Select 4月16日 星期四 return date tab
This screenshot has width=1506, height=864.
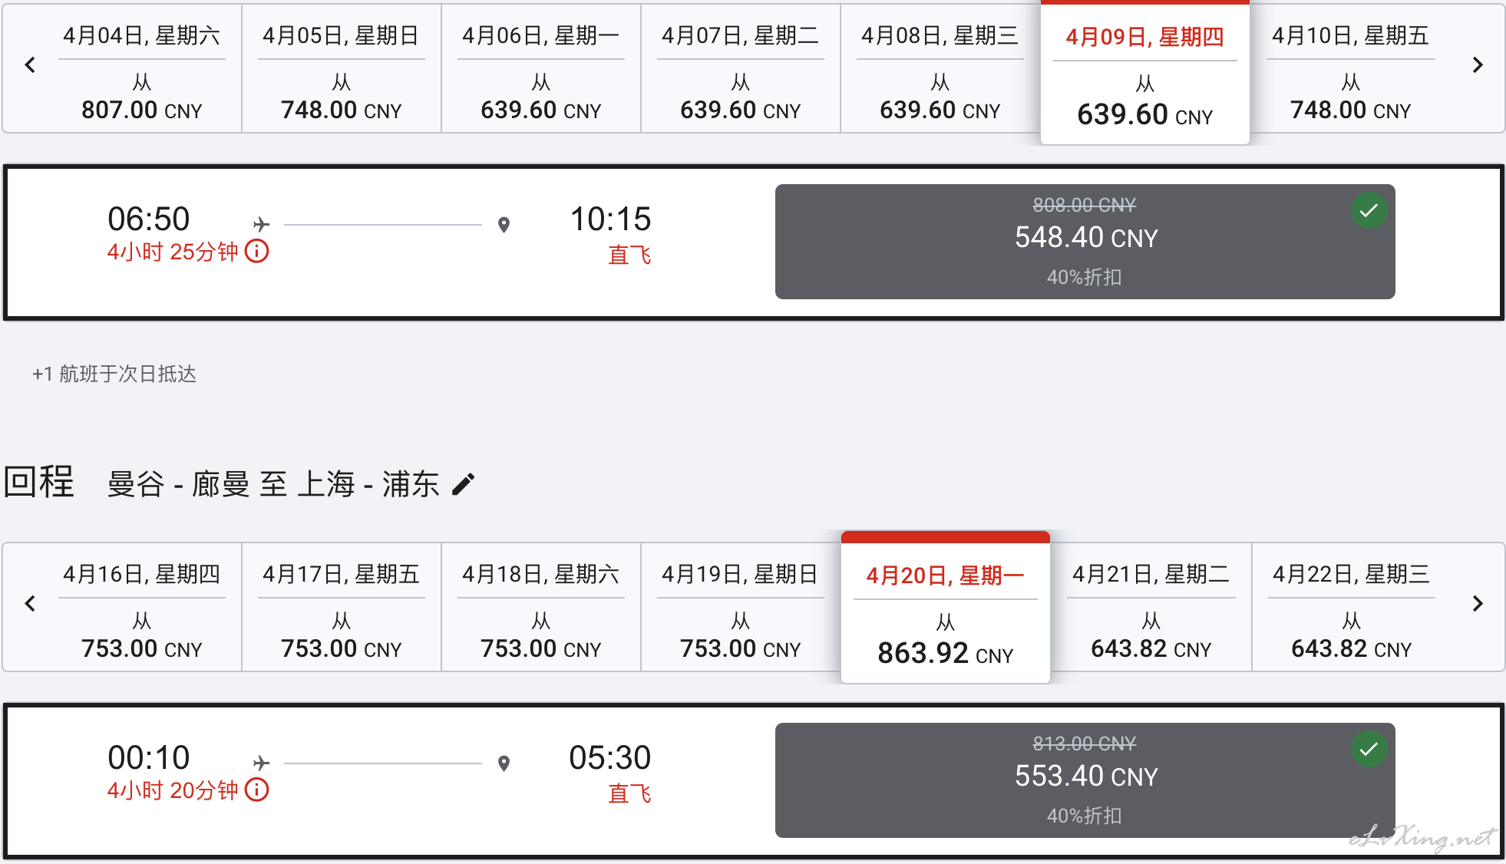click(x=142, y=608)
